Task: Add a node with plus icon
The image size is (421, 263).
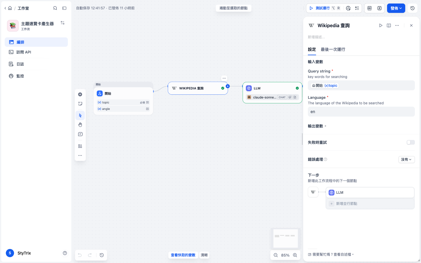Action: [x=80, y=94]
